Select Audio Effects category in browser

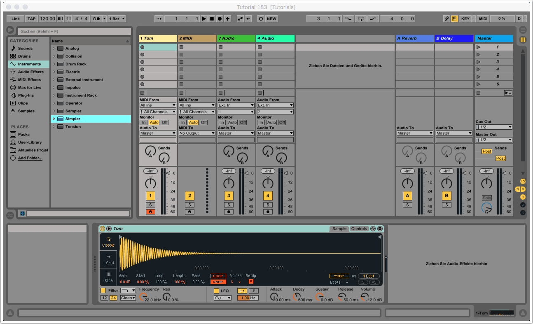tap(30, 72)
